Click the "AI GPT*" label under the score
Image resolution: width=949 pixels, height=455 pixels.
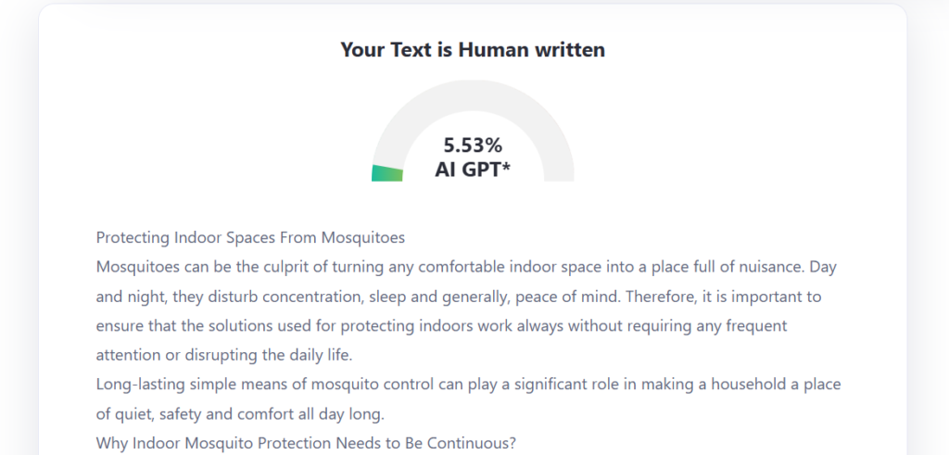click(473, 170)
